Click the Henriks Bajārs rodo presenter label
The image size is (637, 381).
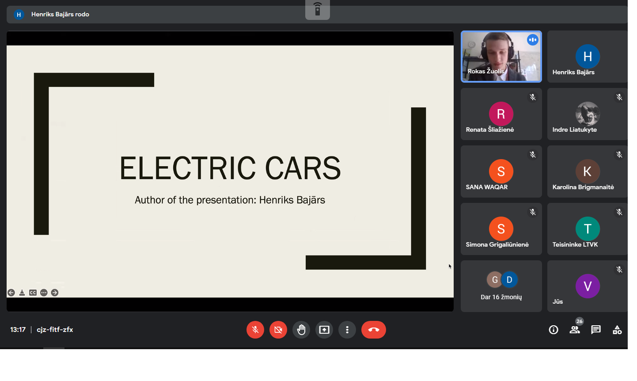click(60, 14)
